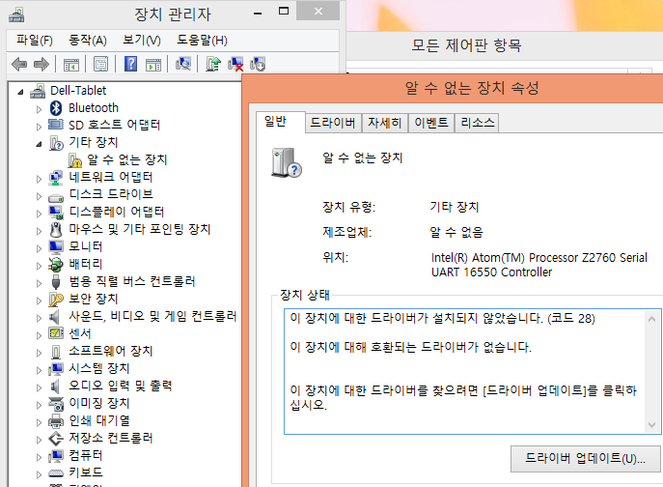
Task: Minimize the 장치 관리자 window
Action: 258,14
